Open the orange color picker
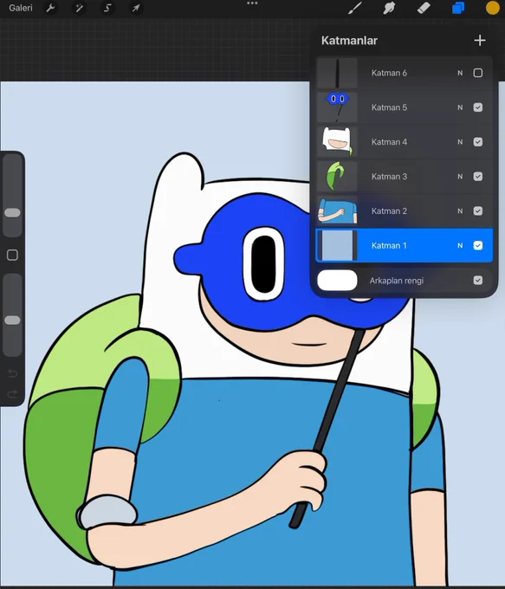The height and width of the screenshot is (589, 505). [493, 8]
